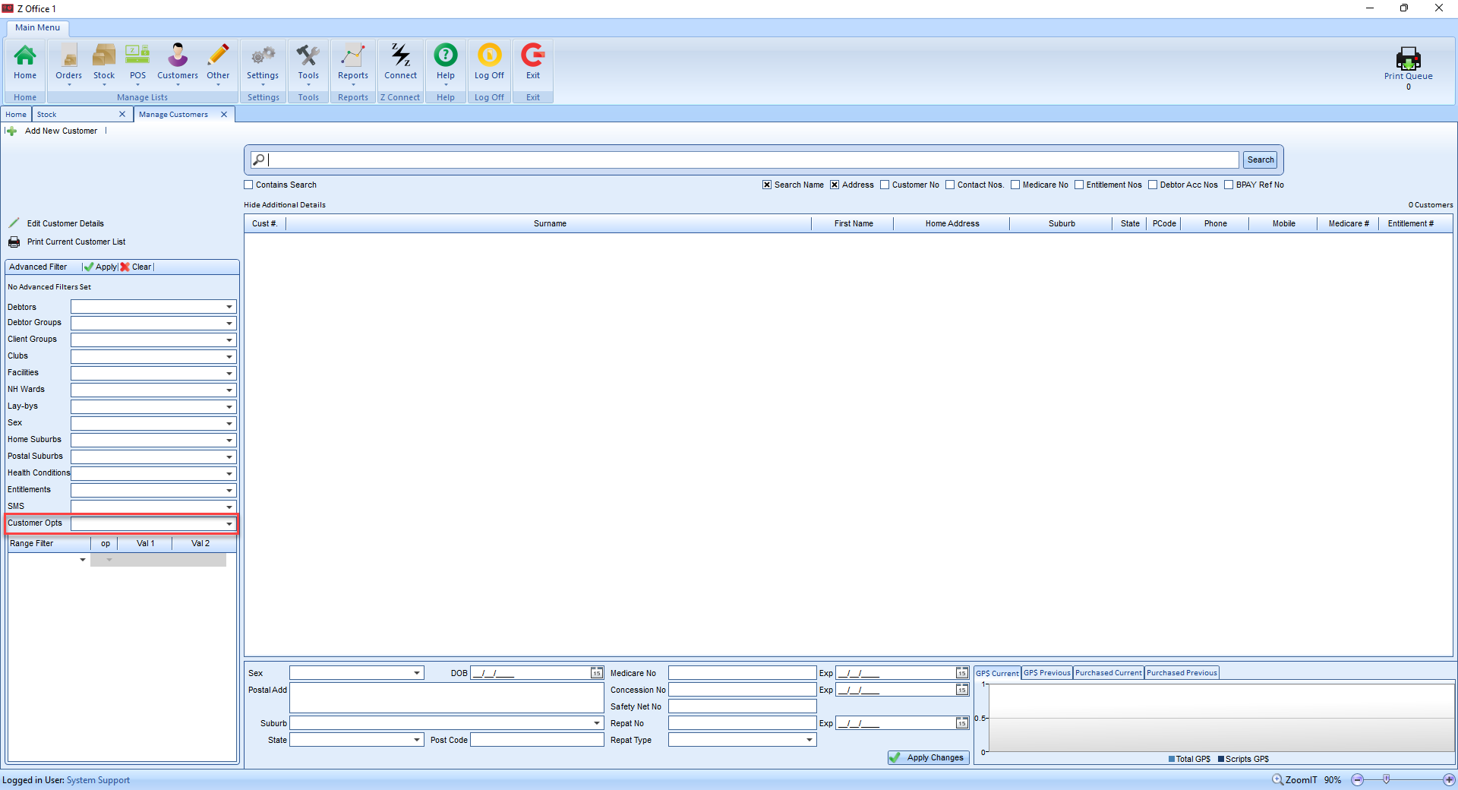Open the Purchased Current chart tab
The height and width of the screenshot is (790, 1458).
1108,673
